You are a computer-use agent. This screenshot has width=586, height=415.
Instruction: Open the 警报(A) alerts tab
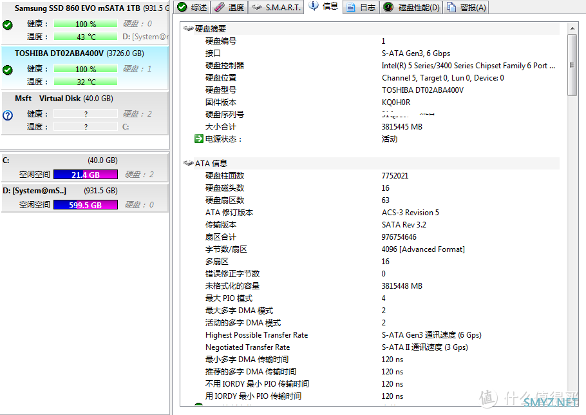point(466,7)
